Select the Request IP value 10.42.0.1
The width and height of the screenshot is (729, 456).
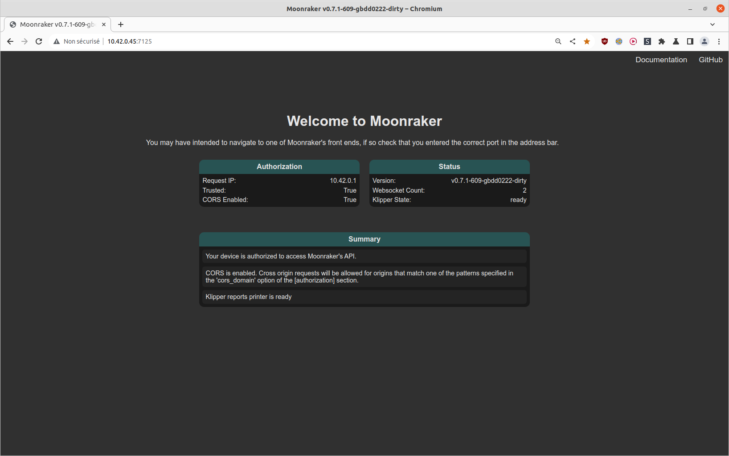click(343, 181)
